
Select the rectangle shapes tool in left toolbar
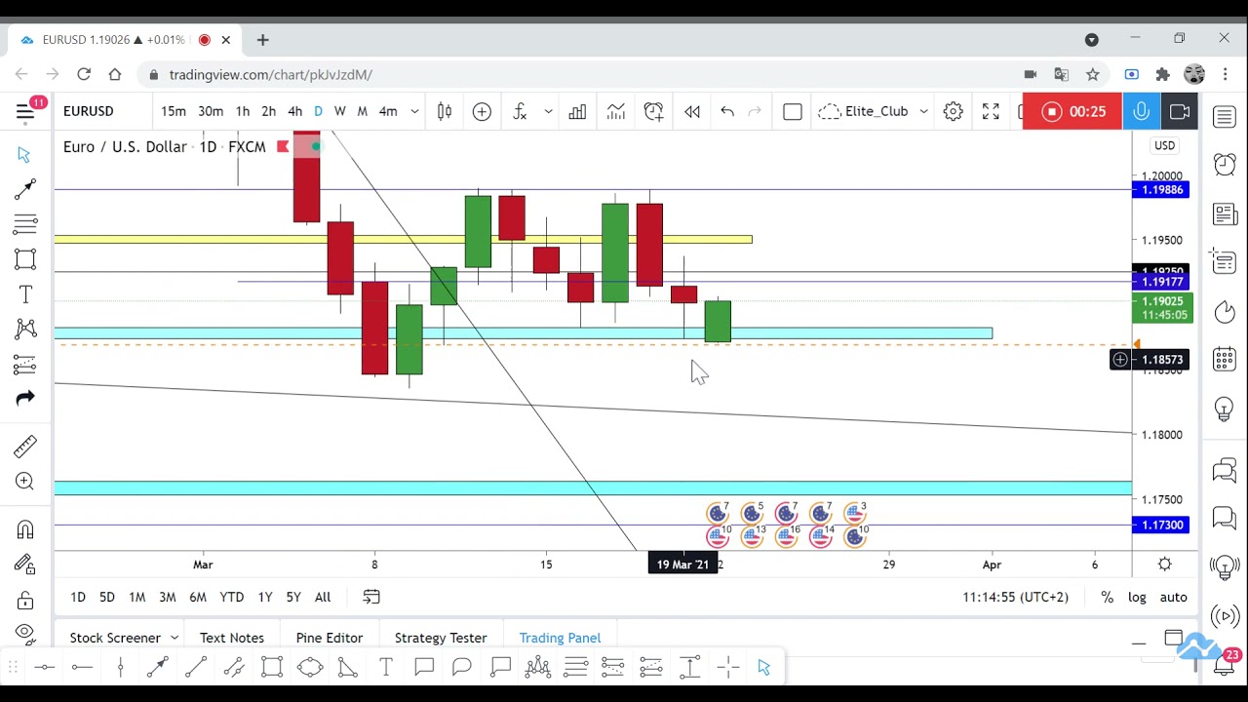[25, 259]
